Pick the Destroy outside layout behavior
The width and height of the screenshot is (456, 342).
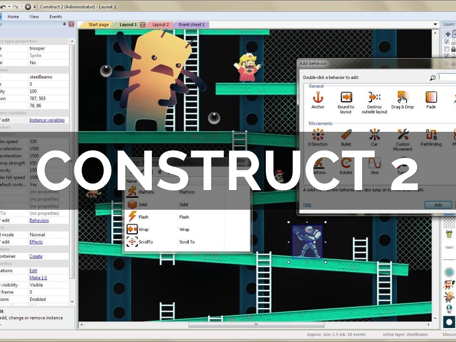click(x=375, y=98)
